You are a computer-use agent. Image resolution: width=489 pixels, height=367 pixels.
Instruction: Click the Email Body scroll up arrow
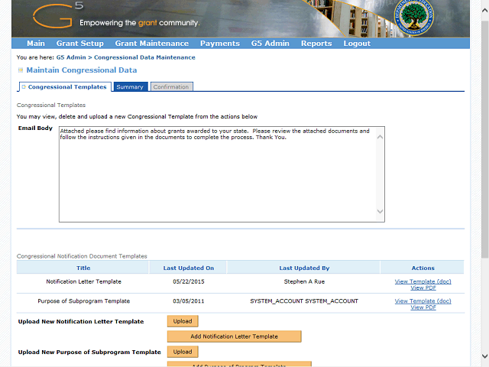pos(381,137)
